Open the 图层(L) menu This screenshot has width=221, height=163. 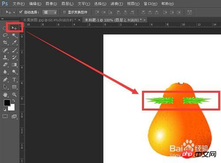(67, 4)
